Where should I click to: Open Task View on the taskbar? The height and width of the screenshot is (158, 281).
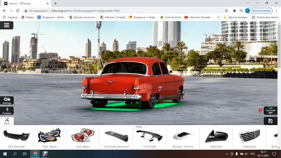coord(25,154)
